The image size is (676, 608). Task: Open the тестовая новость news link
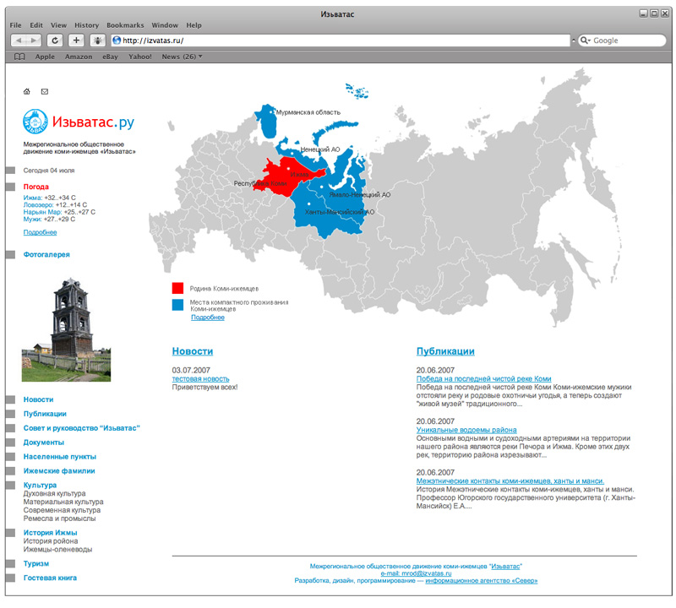tap(200, 379)
